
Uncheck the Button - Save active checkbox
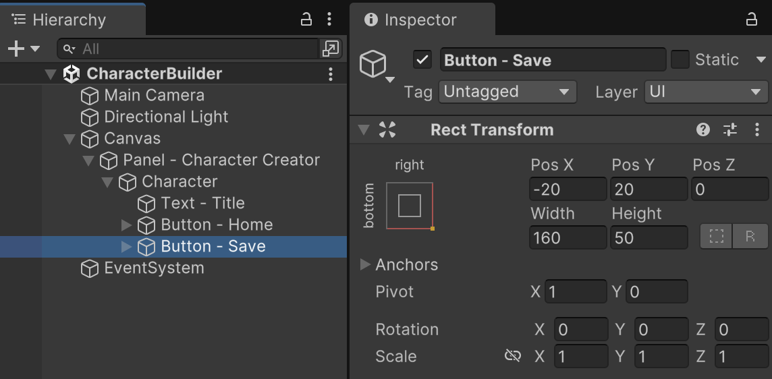(x=422, y=59)
